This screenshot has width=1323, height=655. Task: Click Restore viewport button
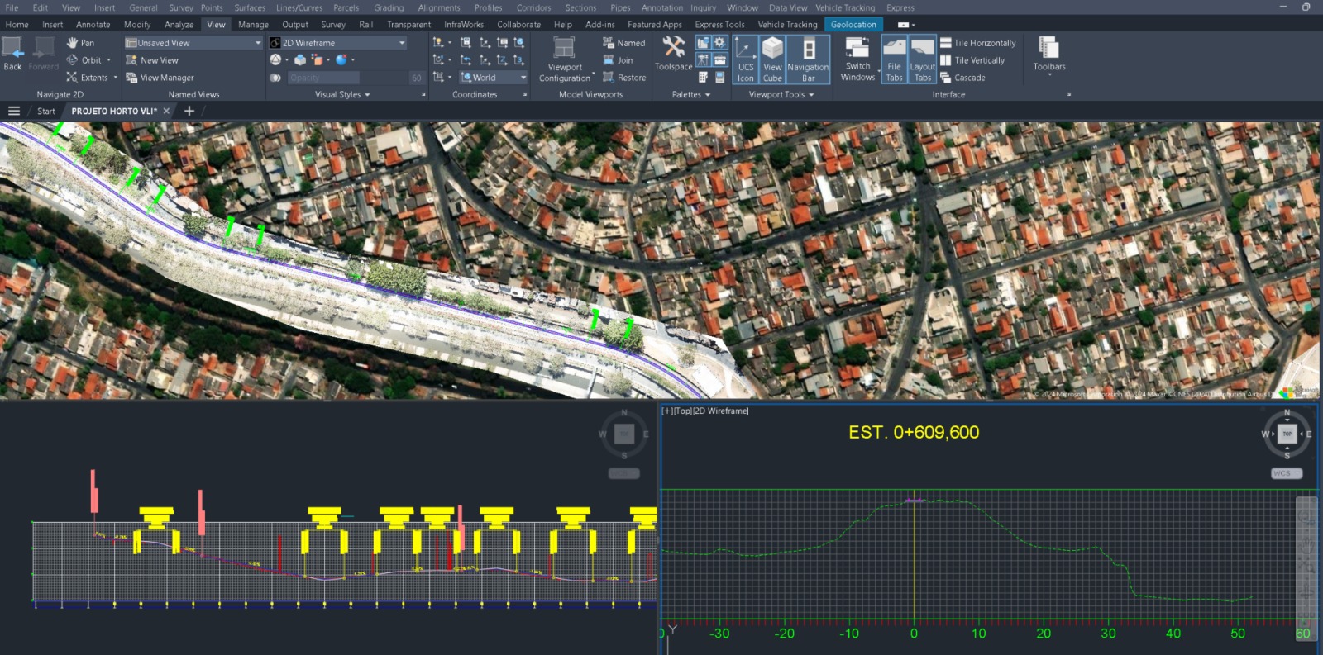click(624, 78)
